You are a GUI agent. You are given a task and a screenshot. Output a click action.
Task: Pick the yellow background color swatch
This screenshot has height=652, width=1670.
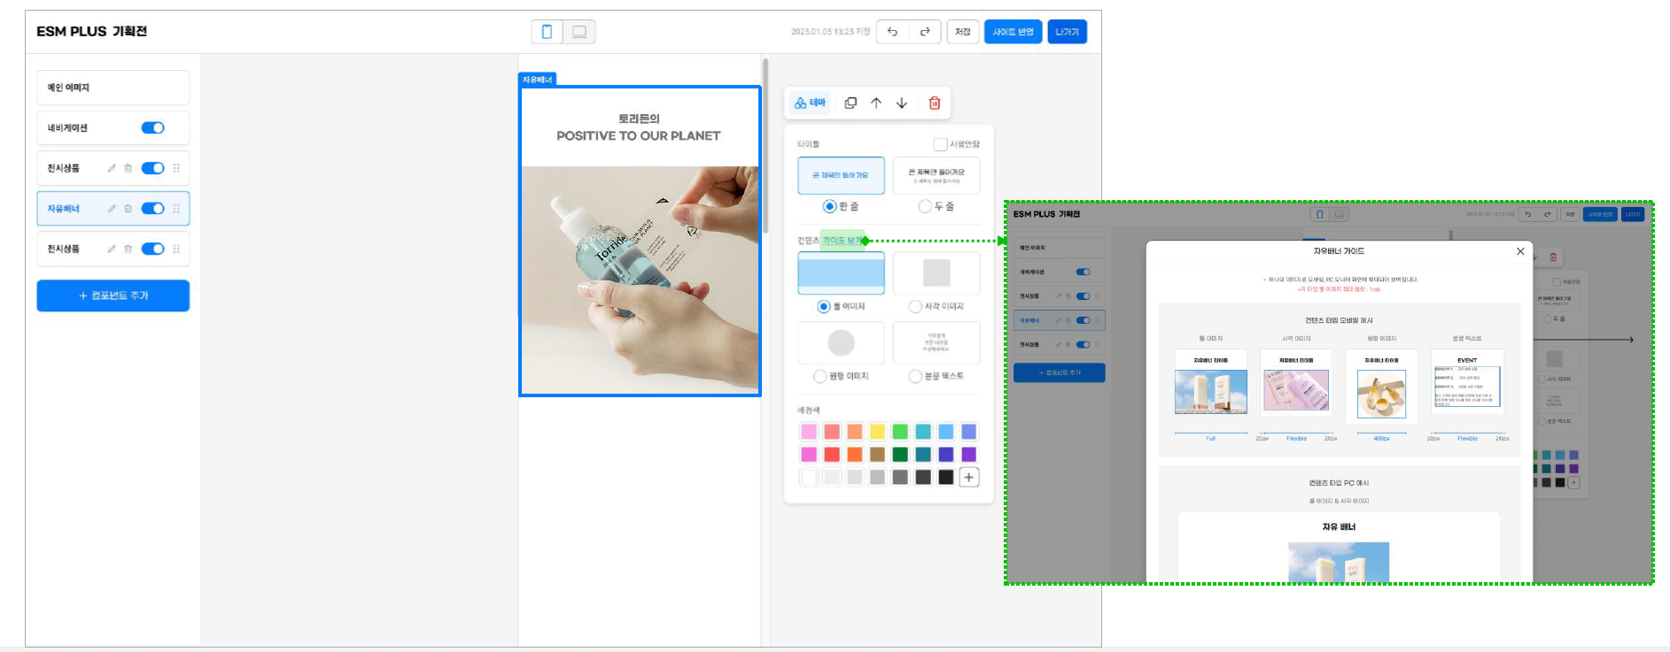(x=877, y=432)
